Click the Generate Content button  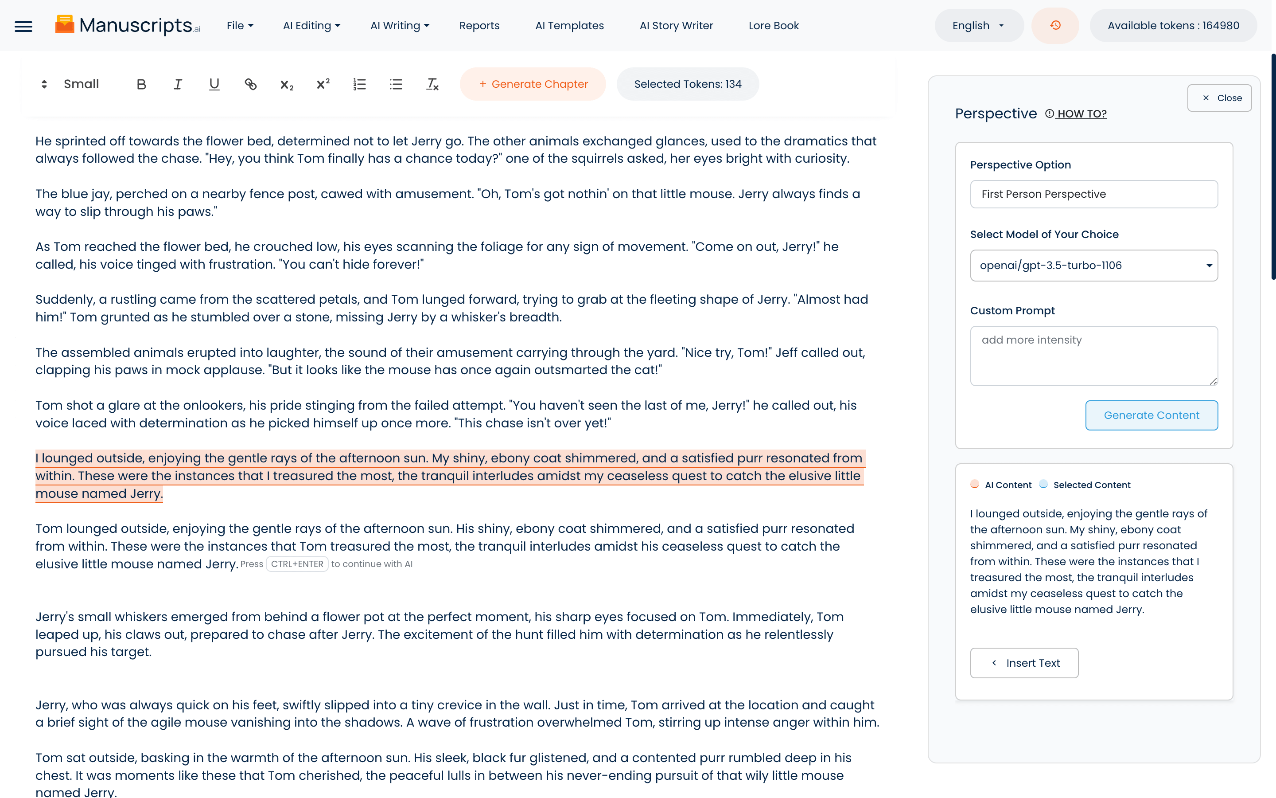pos(1152,415)
